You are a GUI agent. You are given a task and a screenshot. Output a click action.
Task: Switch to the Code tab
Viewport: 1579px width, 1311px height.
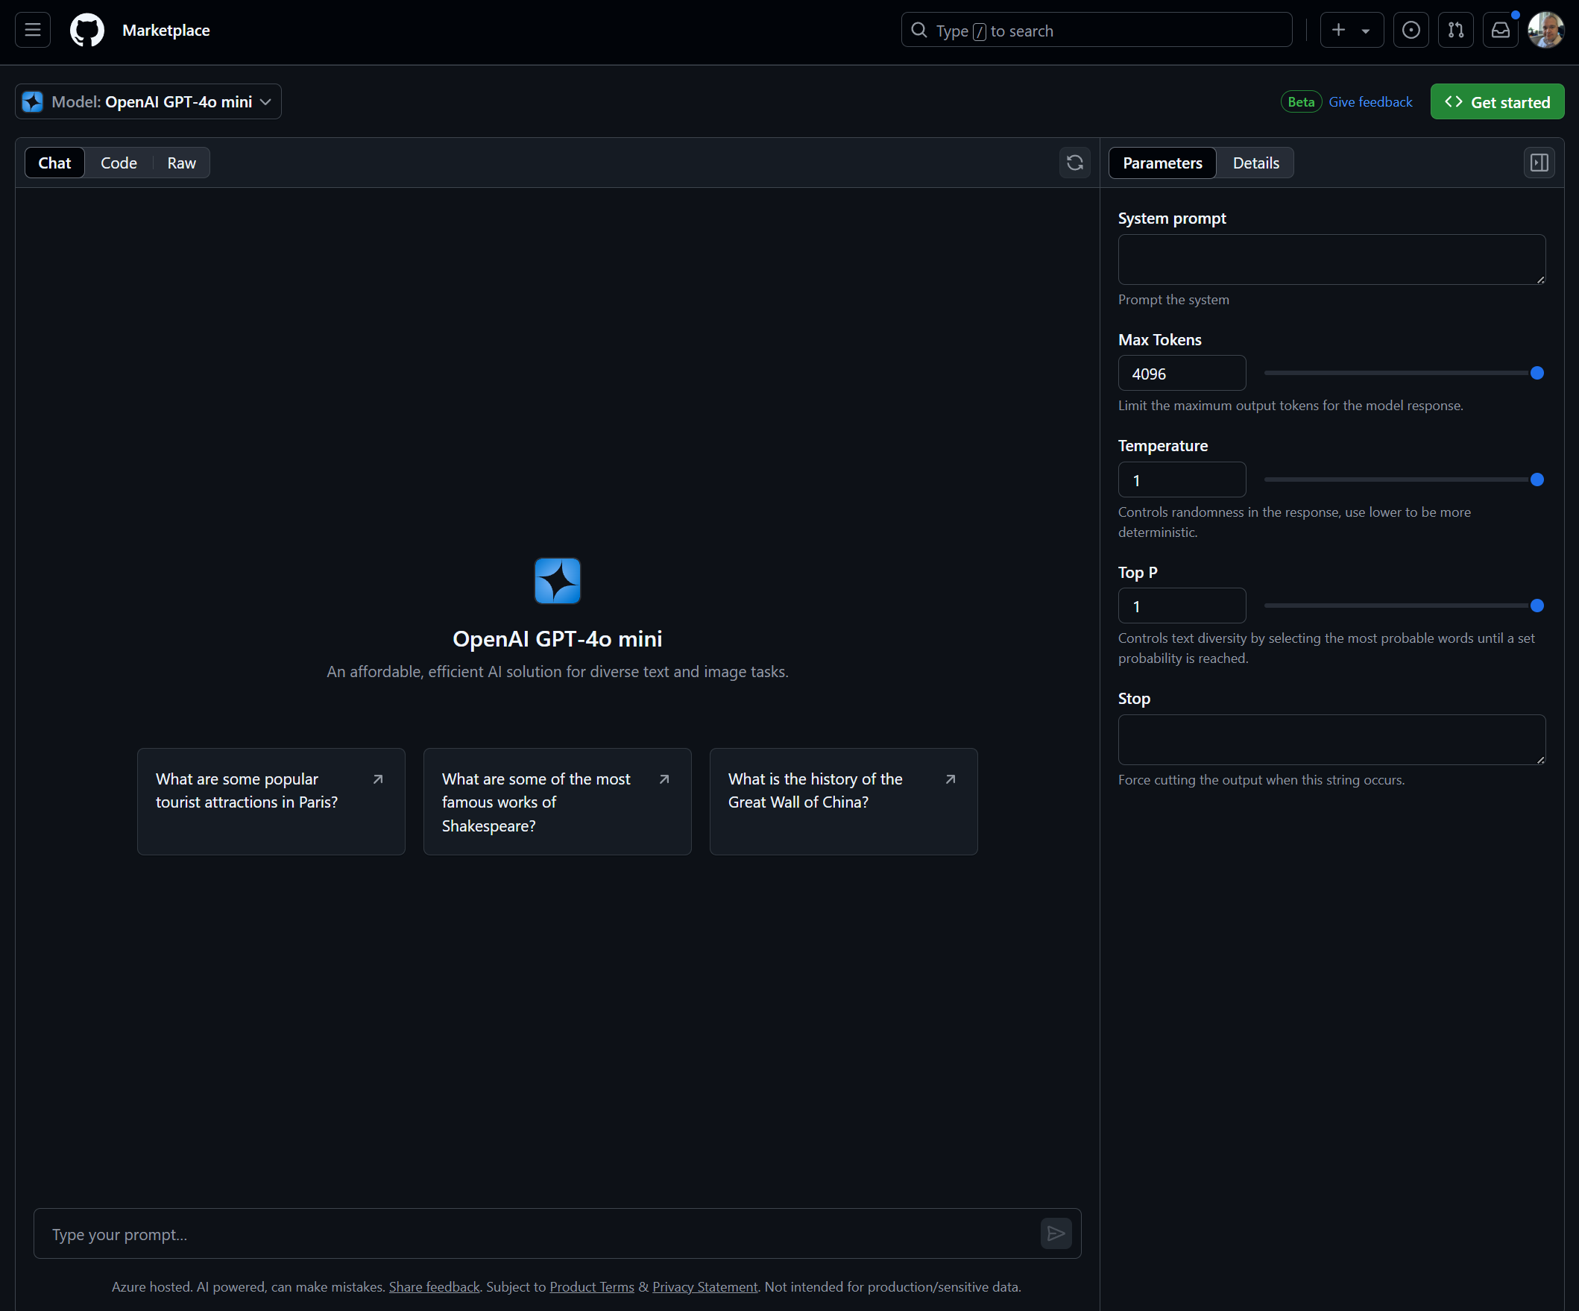point(119,163)
